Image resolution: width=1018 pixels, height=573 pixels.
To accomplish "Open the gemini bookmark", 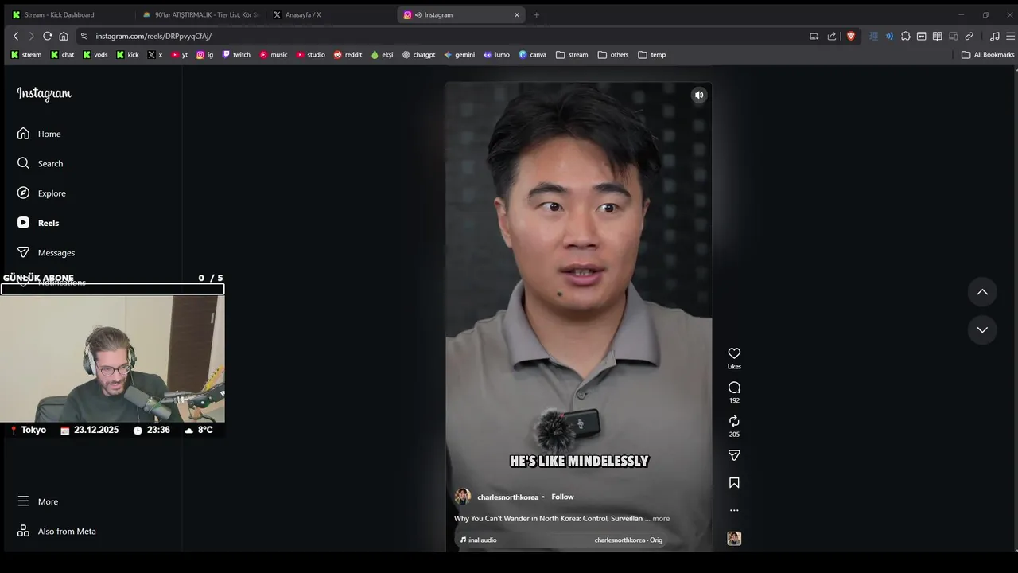I will click(459, 55).
